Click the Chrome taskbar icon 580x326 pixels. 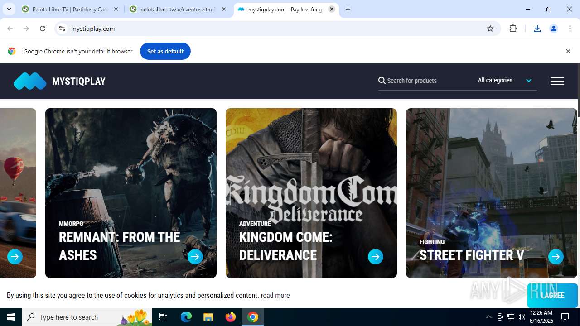coord(253,317)
